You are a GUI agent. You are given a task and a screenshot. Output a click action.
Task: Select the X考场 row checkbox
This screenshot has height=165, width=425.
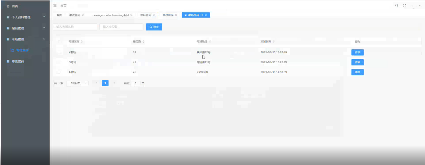(x=59, y=52)
